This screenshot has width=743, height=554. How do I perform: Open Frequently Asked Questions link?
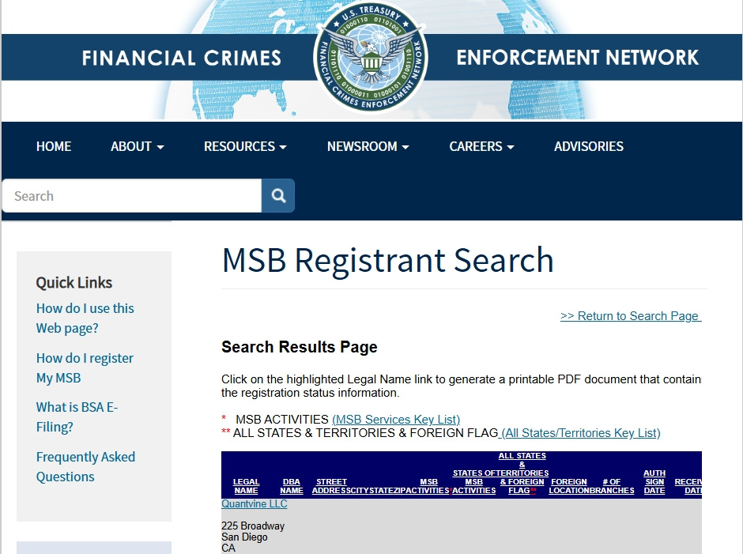tap(85, 467)
